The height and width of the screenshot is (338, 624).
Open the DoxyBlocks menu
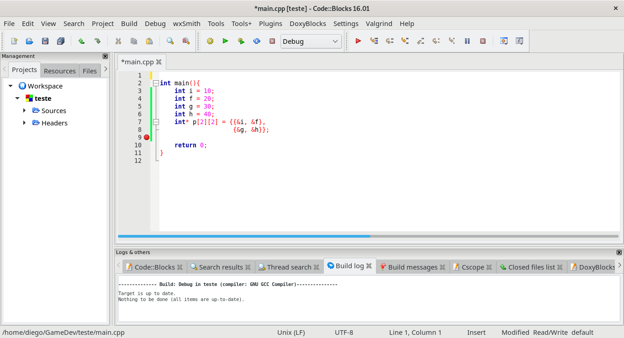coord(308,24)
